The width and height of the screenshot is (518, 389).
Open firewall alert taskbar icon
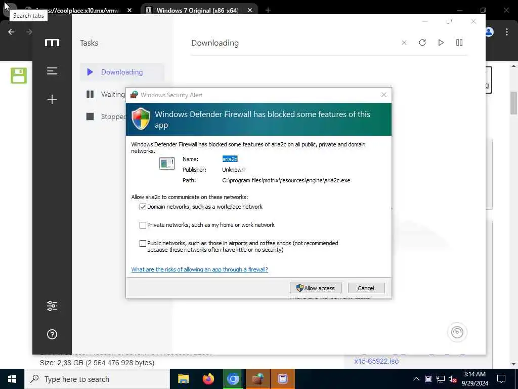pos(257,379)
